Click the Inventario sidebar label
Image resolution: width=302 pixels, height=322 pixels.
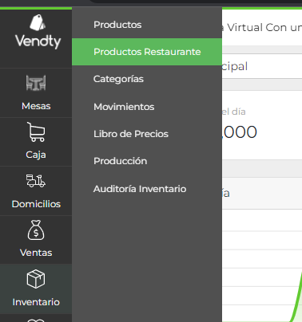click(36, 302)
